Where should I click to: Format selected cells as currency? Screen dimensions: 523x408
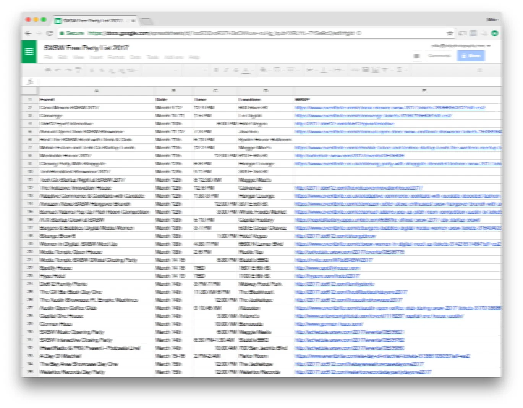pos(92,70)
